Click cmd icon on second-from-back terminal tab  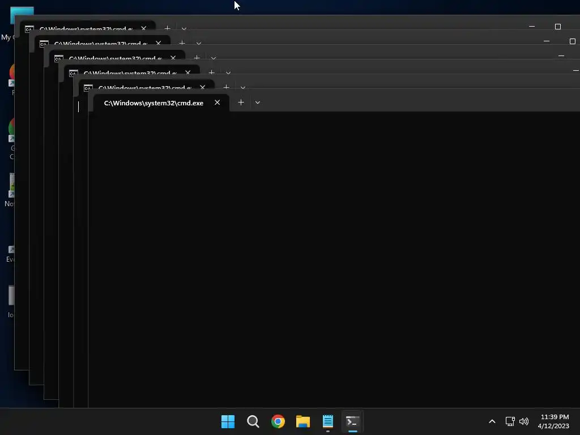click(x=44, y=44)
